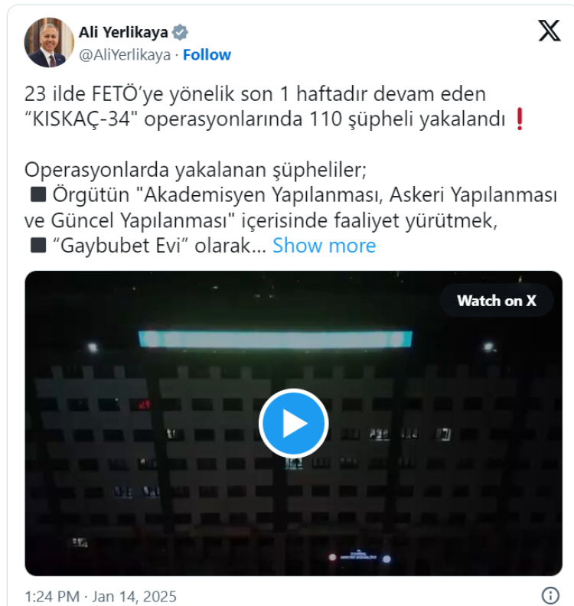574x606 pixels.
Task: Click the small lit entrance sign in the video
Action: pos(358,557)
